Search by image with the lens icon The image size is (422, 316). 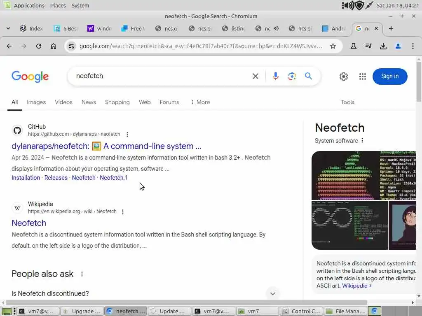pyautogui.click(x=292, y=76)
